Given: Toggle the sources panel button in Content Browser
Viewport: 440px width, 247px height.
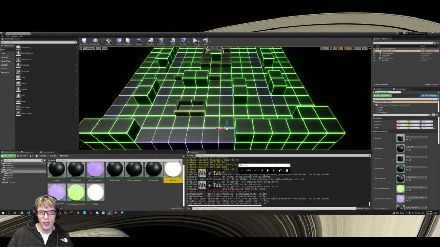Looking at the screenshot, I should click(2, 160).
